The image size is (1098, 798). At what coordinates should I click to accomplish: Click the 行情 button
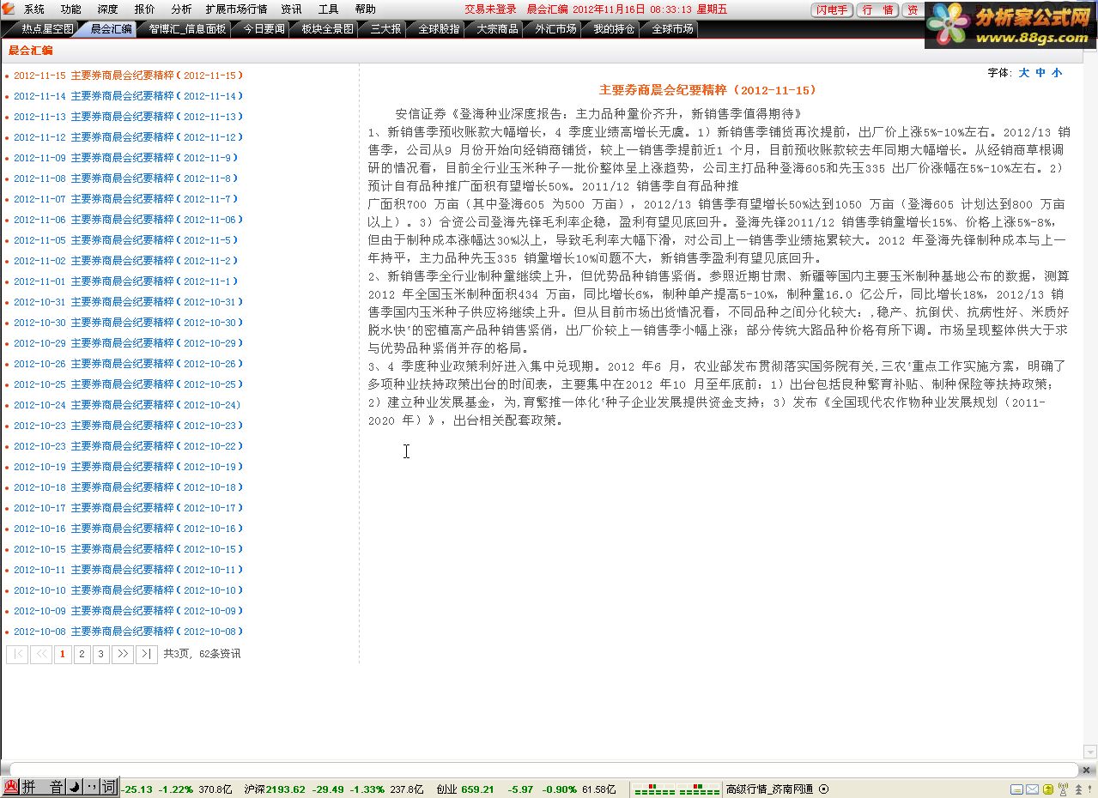pyautogui.click(x=878, y=9)
